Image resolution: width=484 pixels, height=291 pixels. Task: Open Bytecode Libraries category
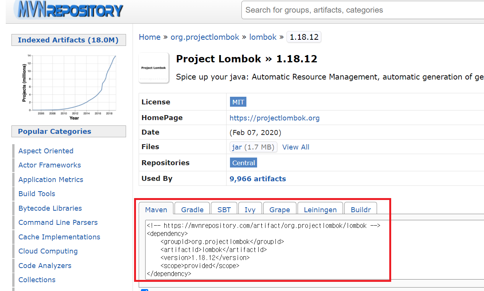click(50, 208)
